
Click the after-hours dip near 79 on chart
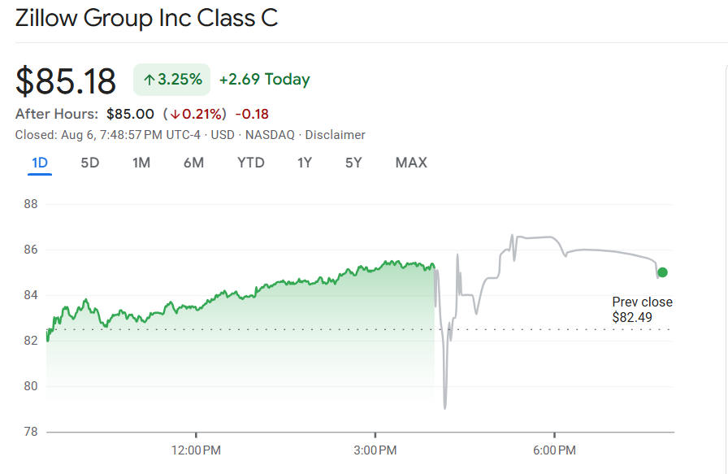tap(444, 407)
